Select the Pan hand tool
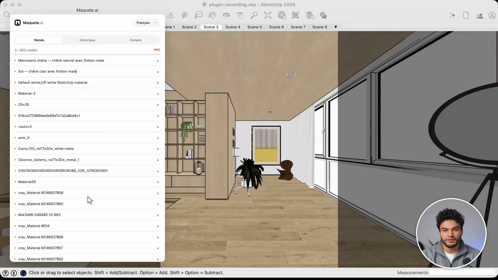498x280 pixels. click(240, 15)
